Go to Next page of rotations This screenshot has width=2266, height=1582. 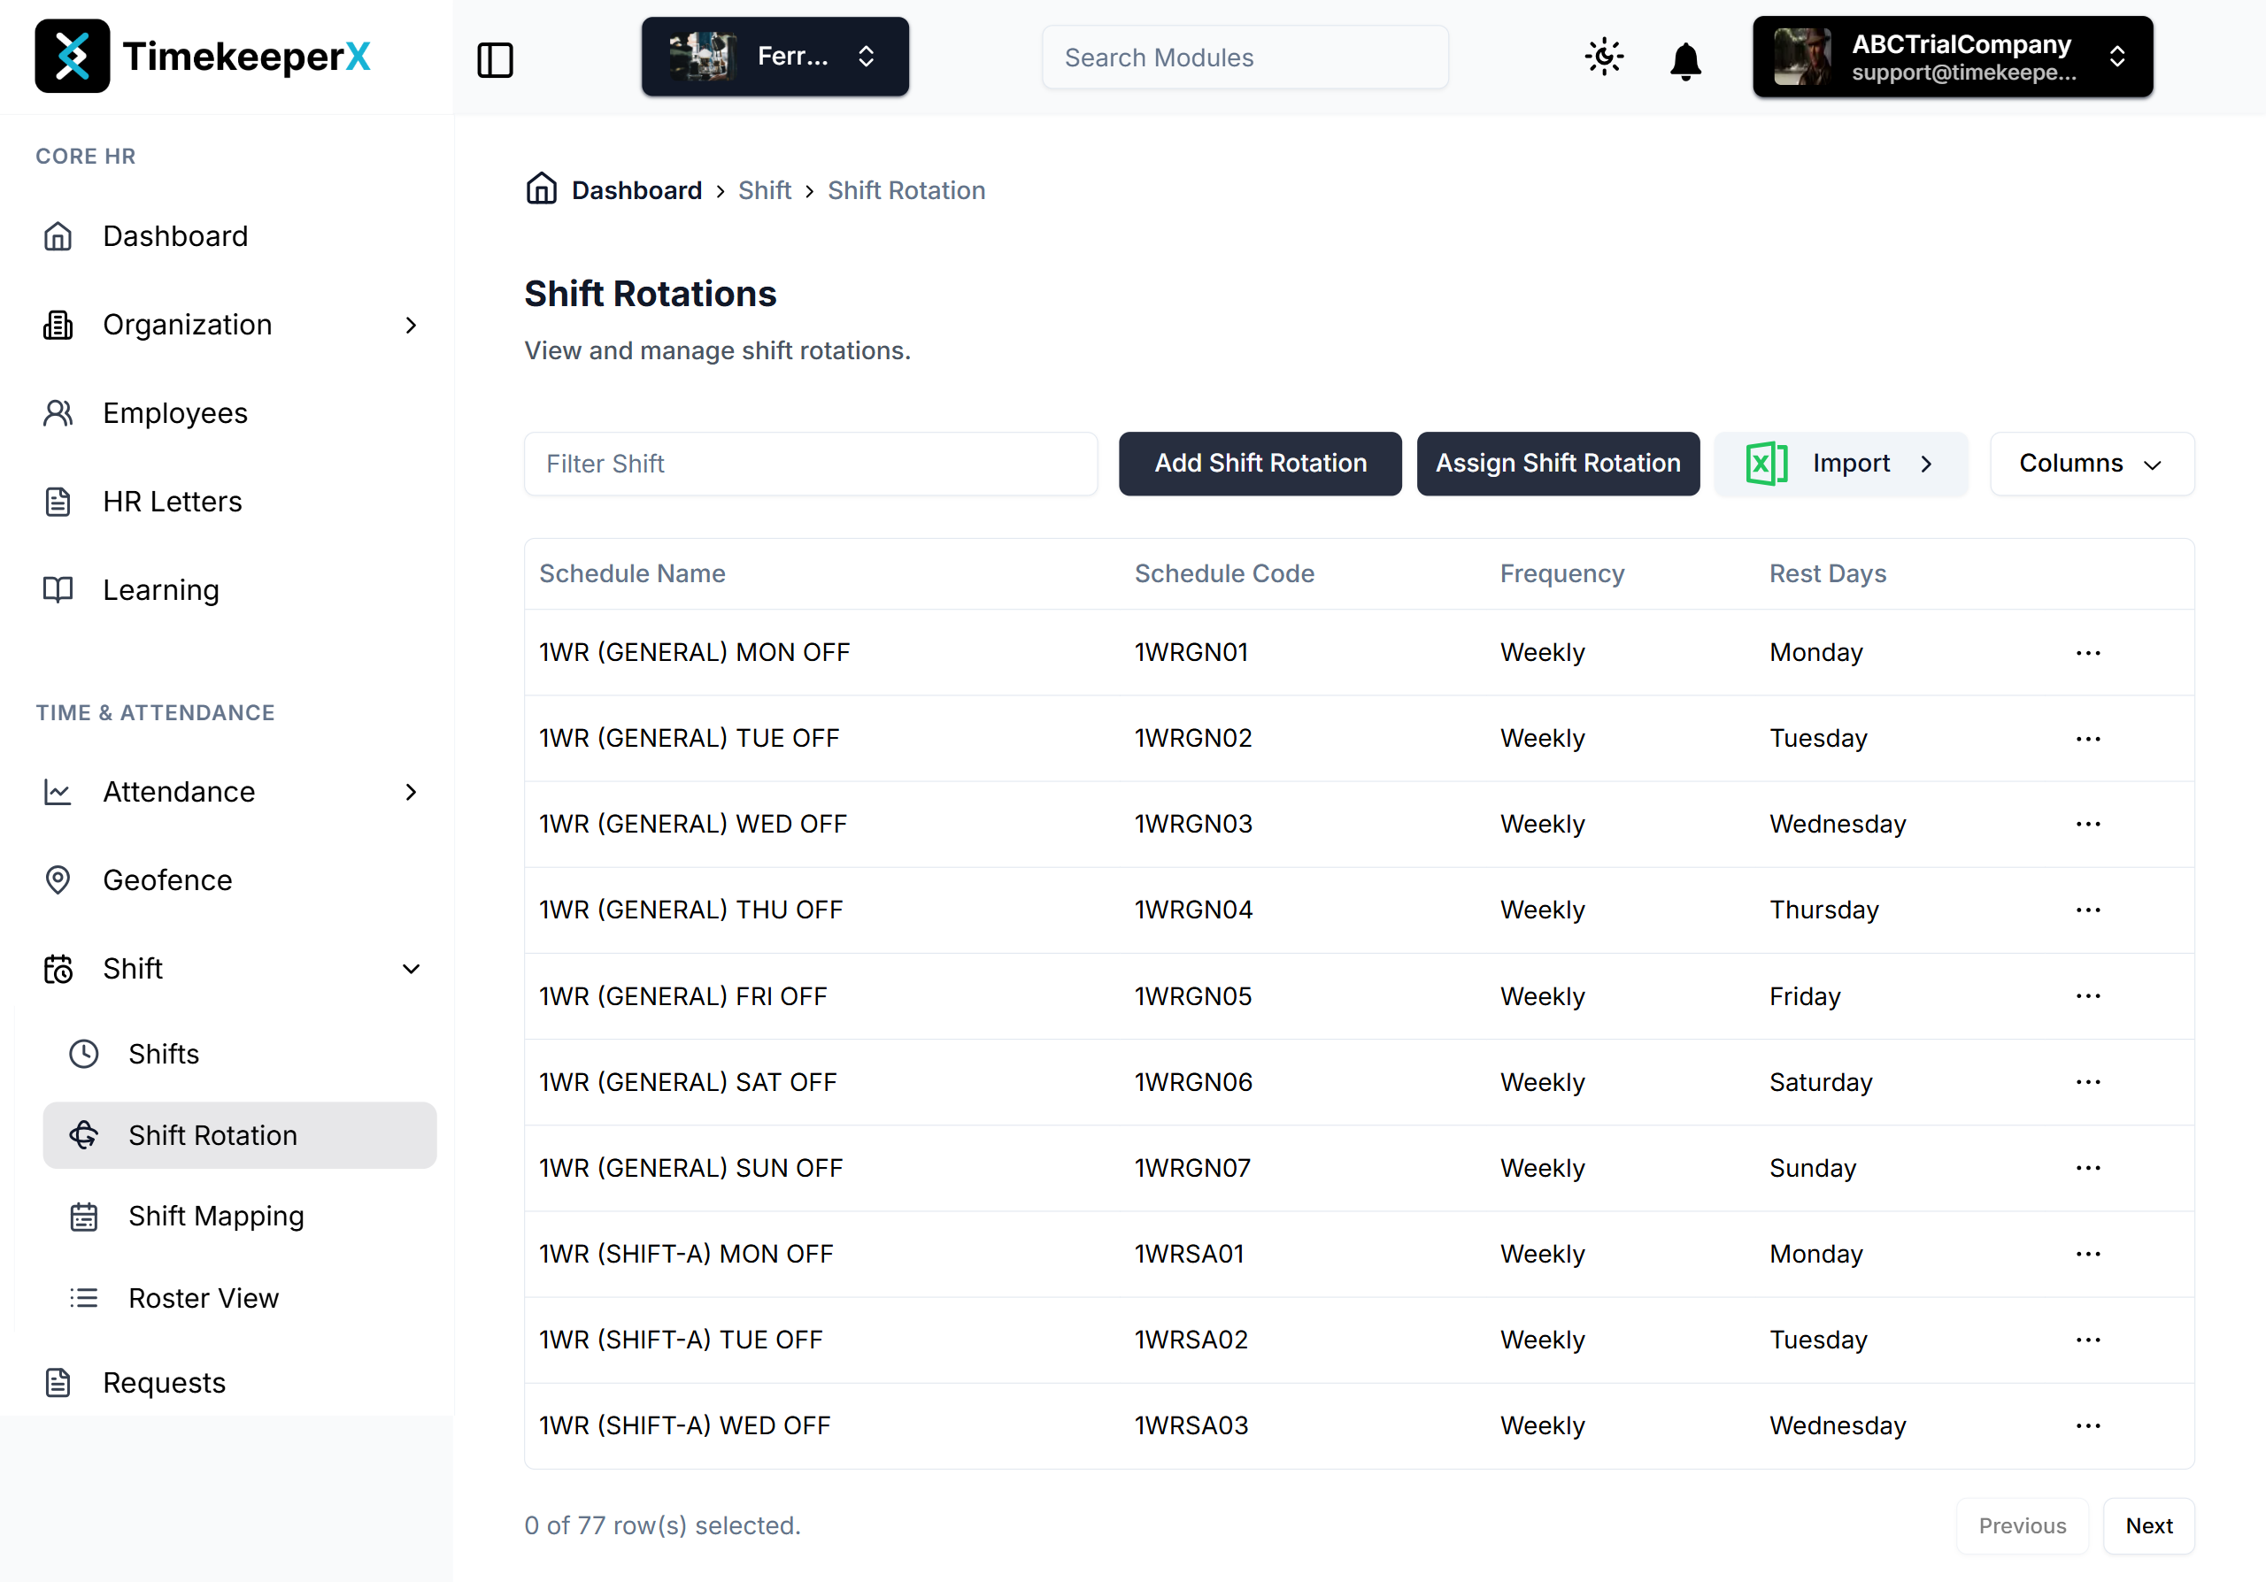point(2148,1525)
